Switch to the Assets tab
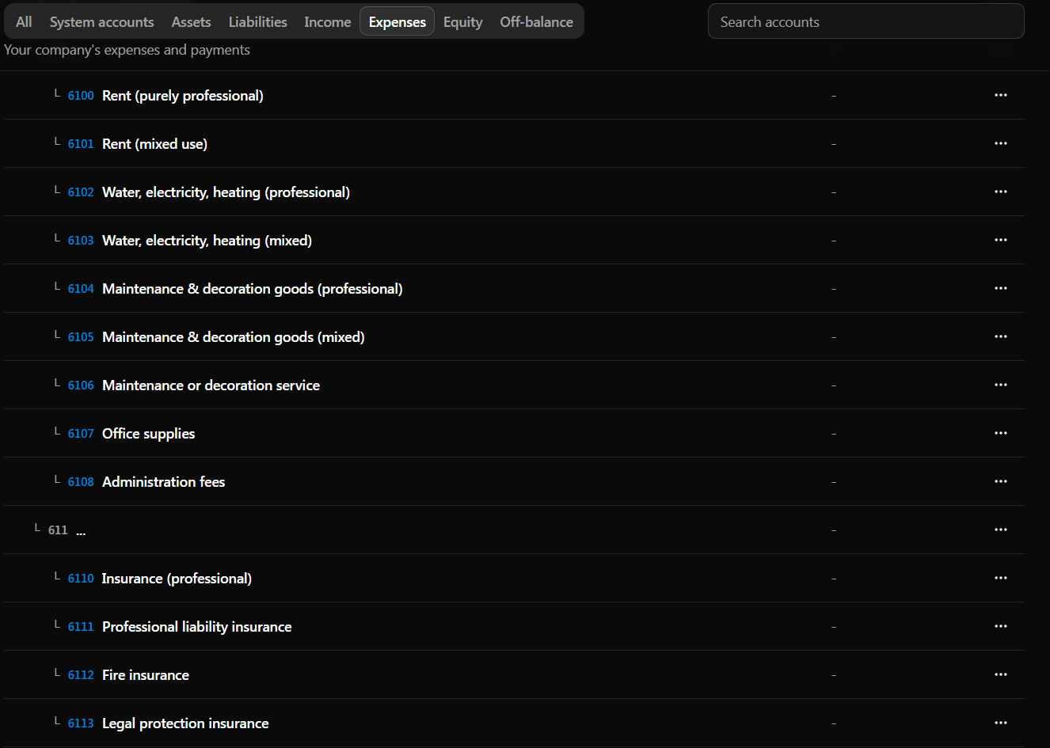The height and width of the screenshot is (748, 1050). (x=191, y=22)
